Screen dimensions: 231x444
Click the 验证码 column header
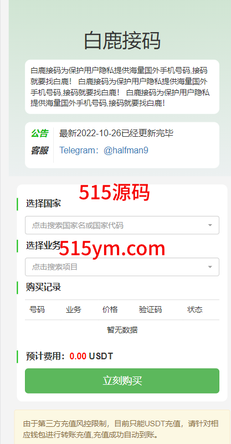pos(151,309)
